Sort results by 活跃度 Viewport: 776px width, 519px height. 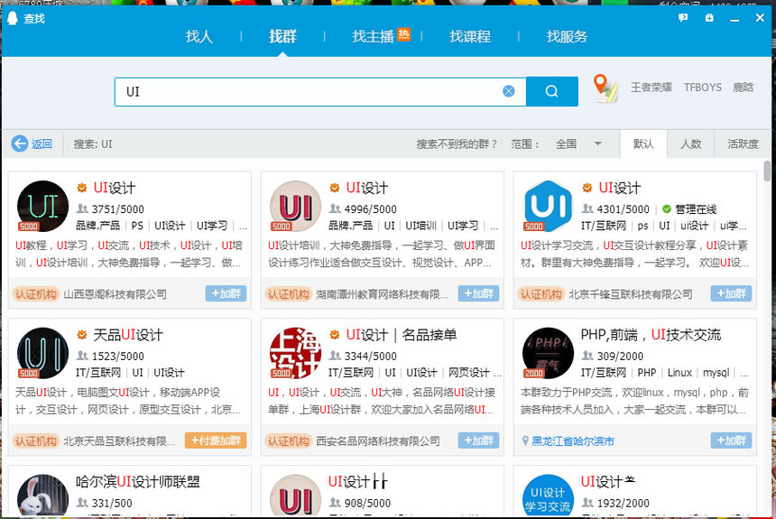pyautogui.click(x=743, y=144)
